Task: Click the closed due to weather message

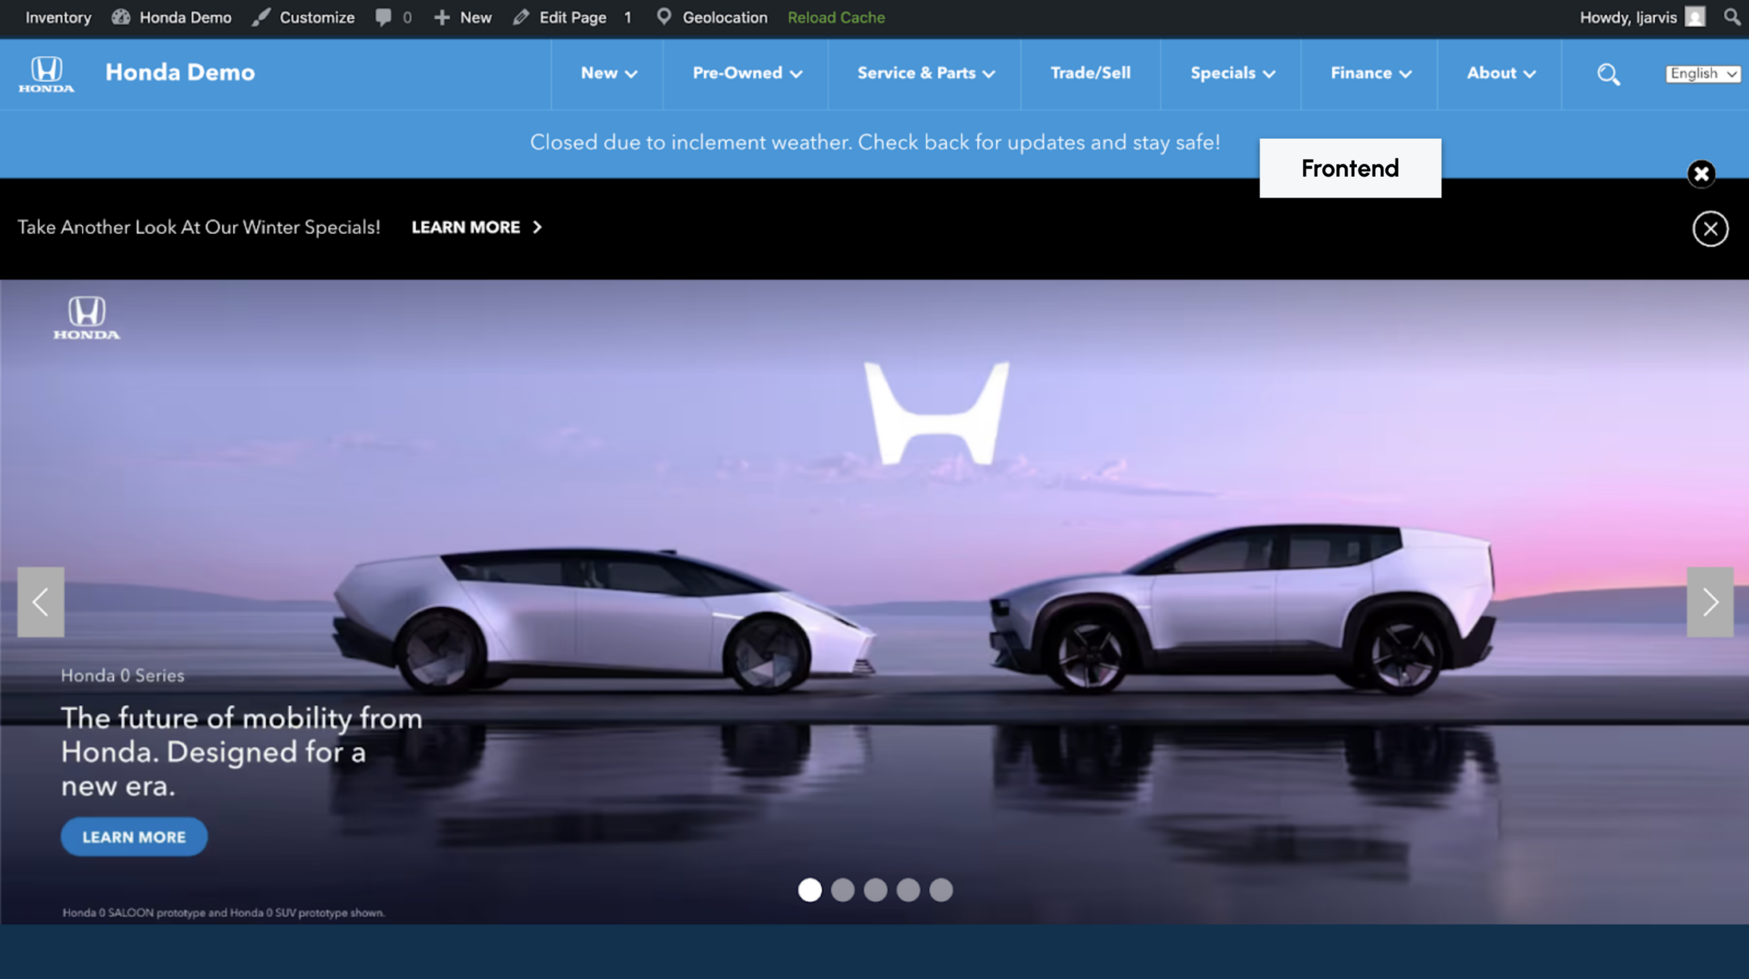Action: click(875, 142)
